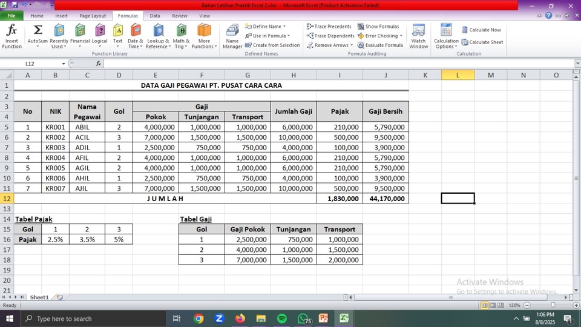Viewport: 581px width, 327px height.
Task: Click Evaluate Formula
Action: pyautogui.click(x=380, y=45)
